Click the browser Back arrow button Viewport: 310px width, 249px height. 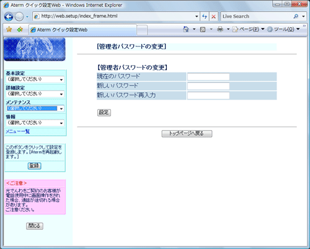tap(9, 17)
